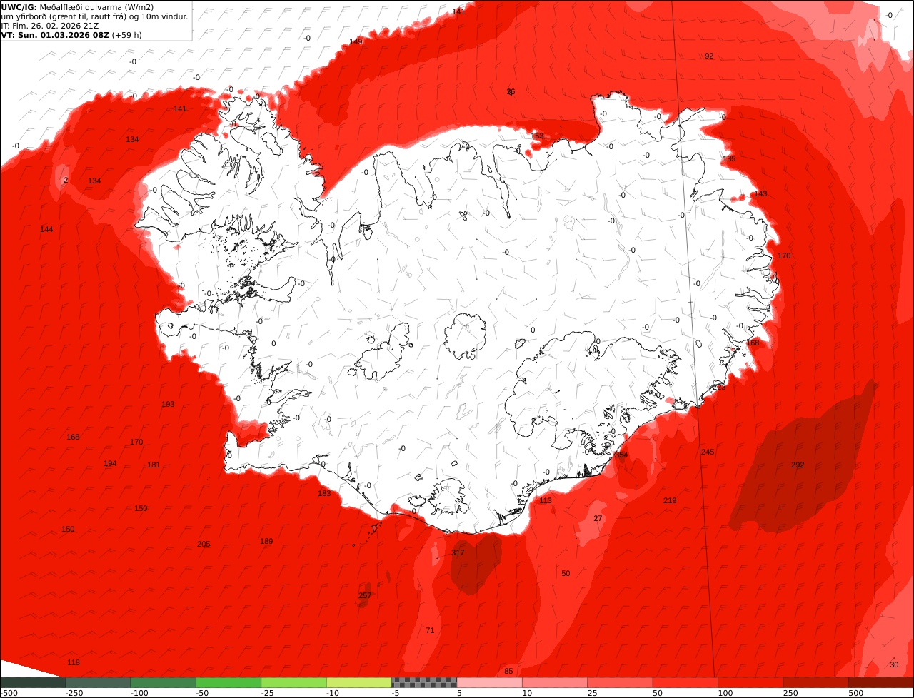The width and height of the screenshot is (914, 698).
Task: Click the legend tick label -250
Action: pos(74,692)
